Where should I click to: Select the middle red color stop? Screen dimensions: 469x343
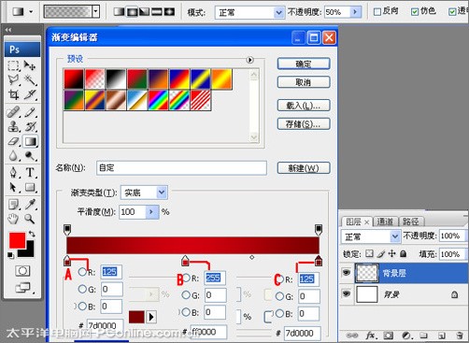point(185,261)
